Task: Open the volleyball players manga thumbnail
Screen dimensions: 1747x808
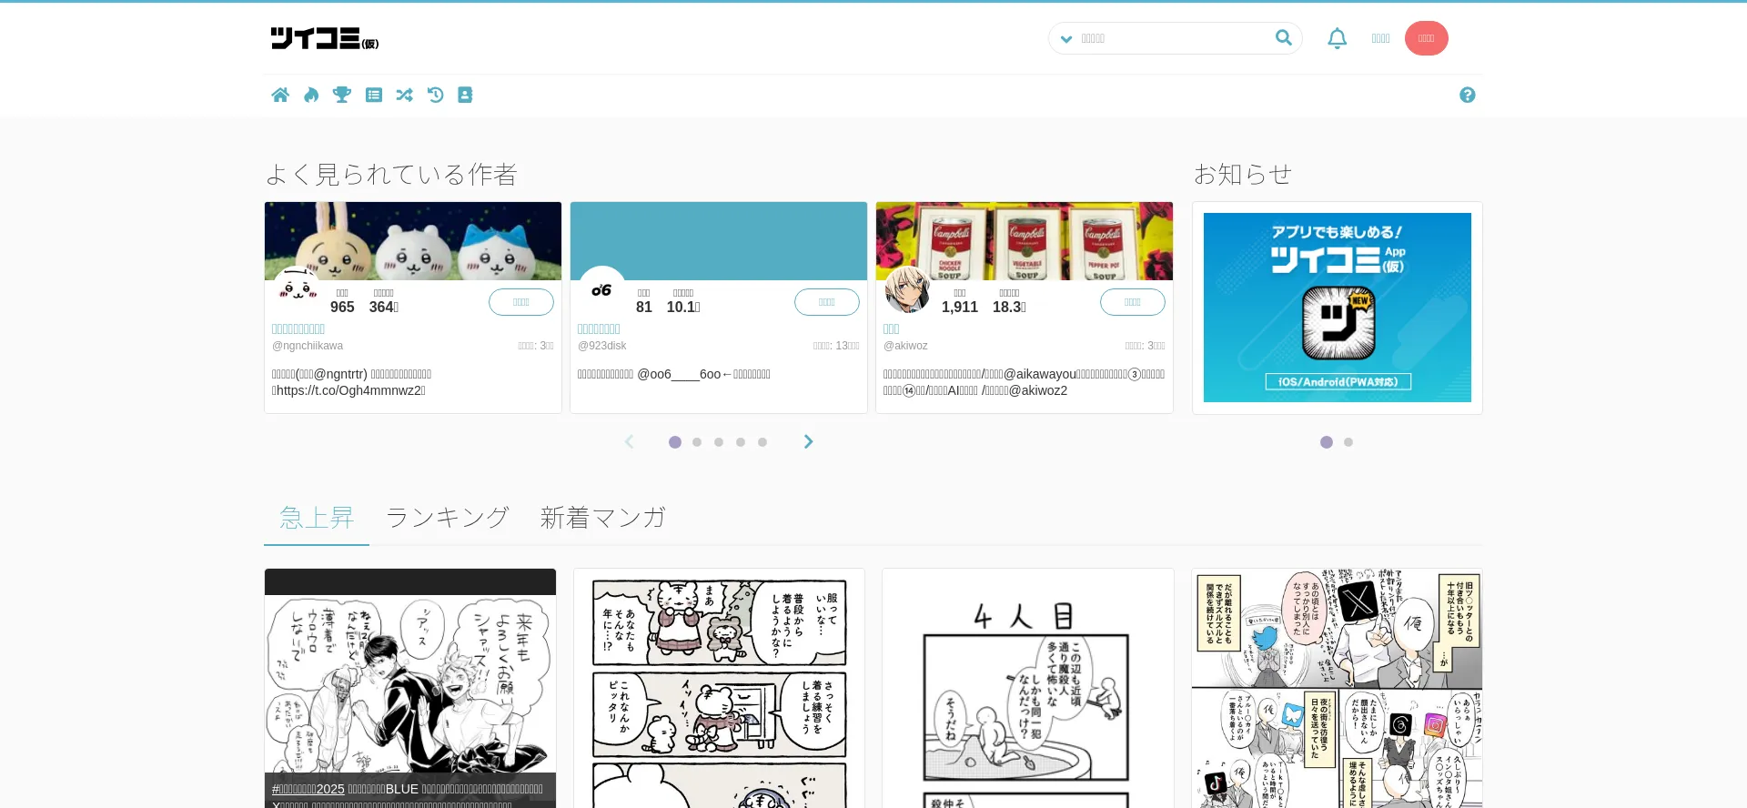Action: (410, 688)
